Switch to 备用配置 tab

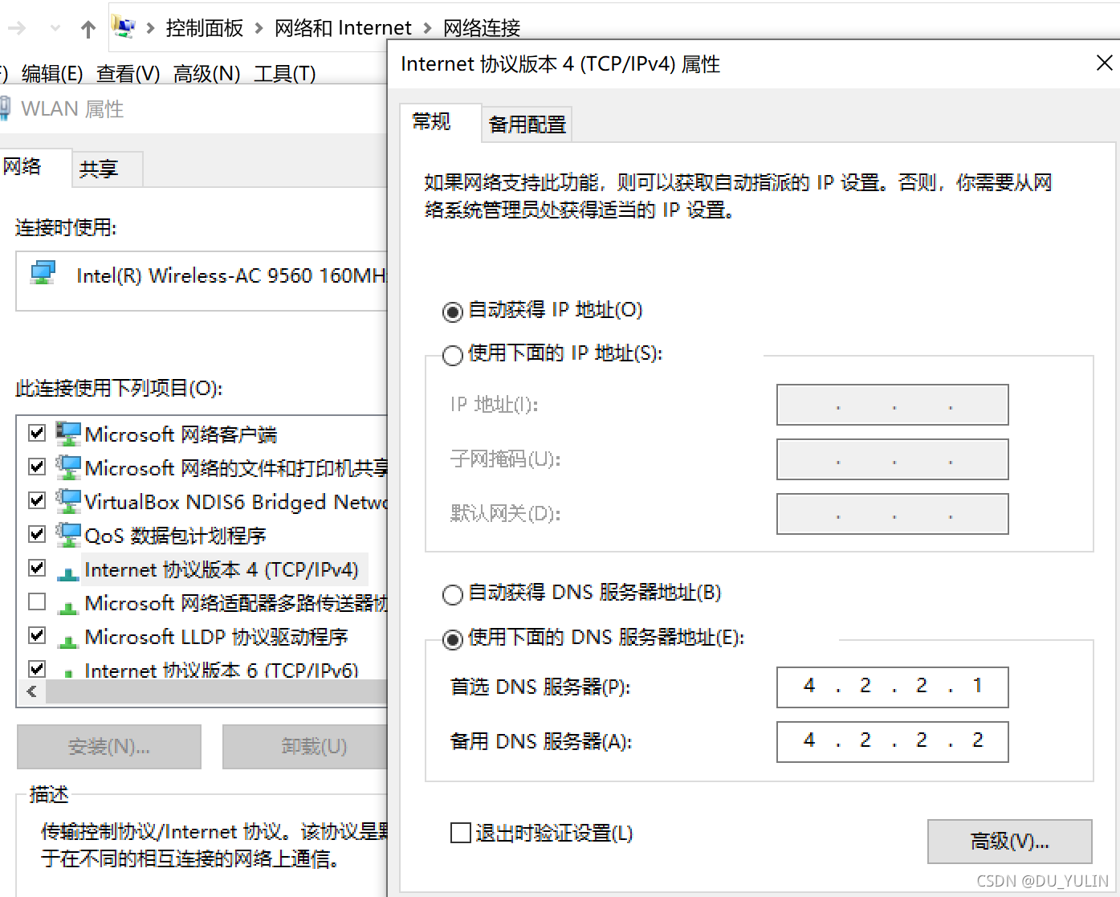tap(527, 124)
